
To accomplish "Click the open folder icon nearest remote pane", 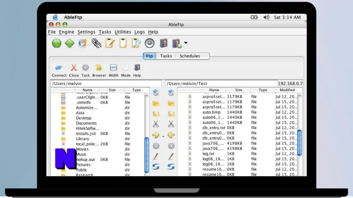I will click(171, 113).
